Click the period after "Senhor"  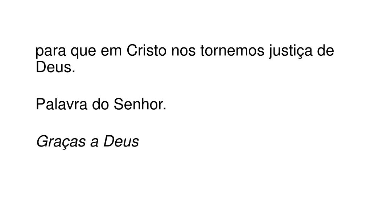tap(164, 109)
